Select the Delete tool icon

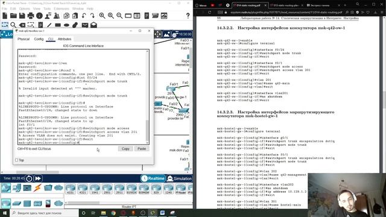click(22, 25)
